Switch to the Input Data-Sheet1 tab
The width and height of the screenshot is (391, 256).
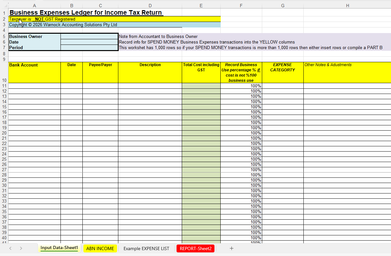coord(59,248)
